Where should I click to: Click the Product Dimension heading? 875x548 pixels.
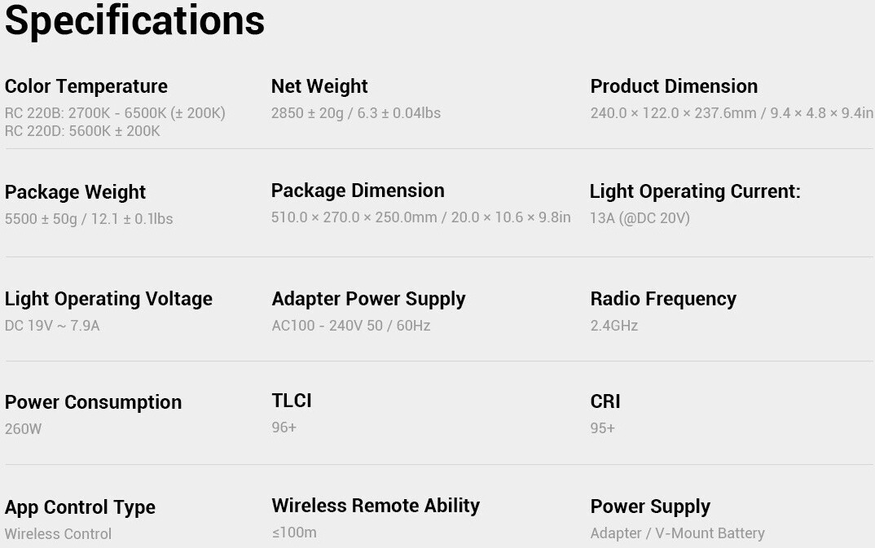(674, 86)
